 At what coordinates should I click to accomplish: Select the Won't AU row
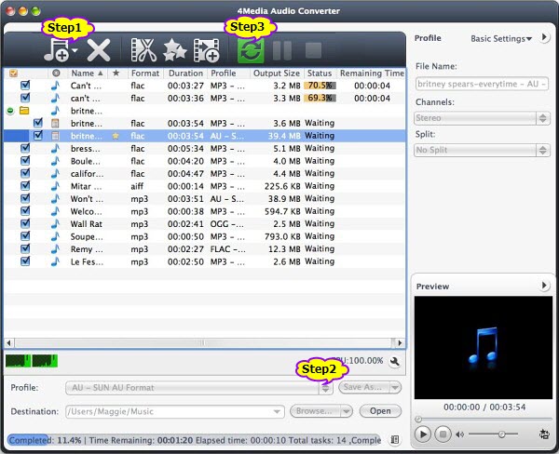click(x=205, y=199)
